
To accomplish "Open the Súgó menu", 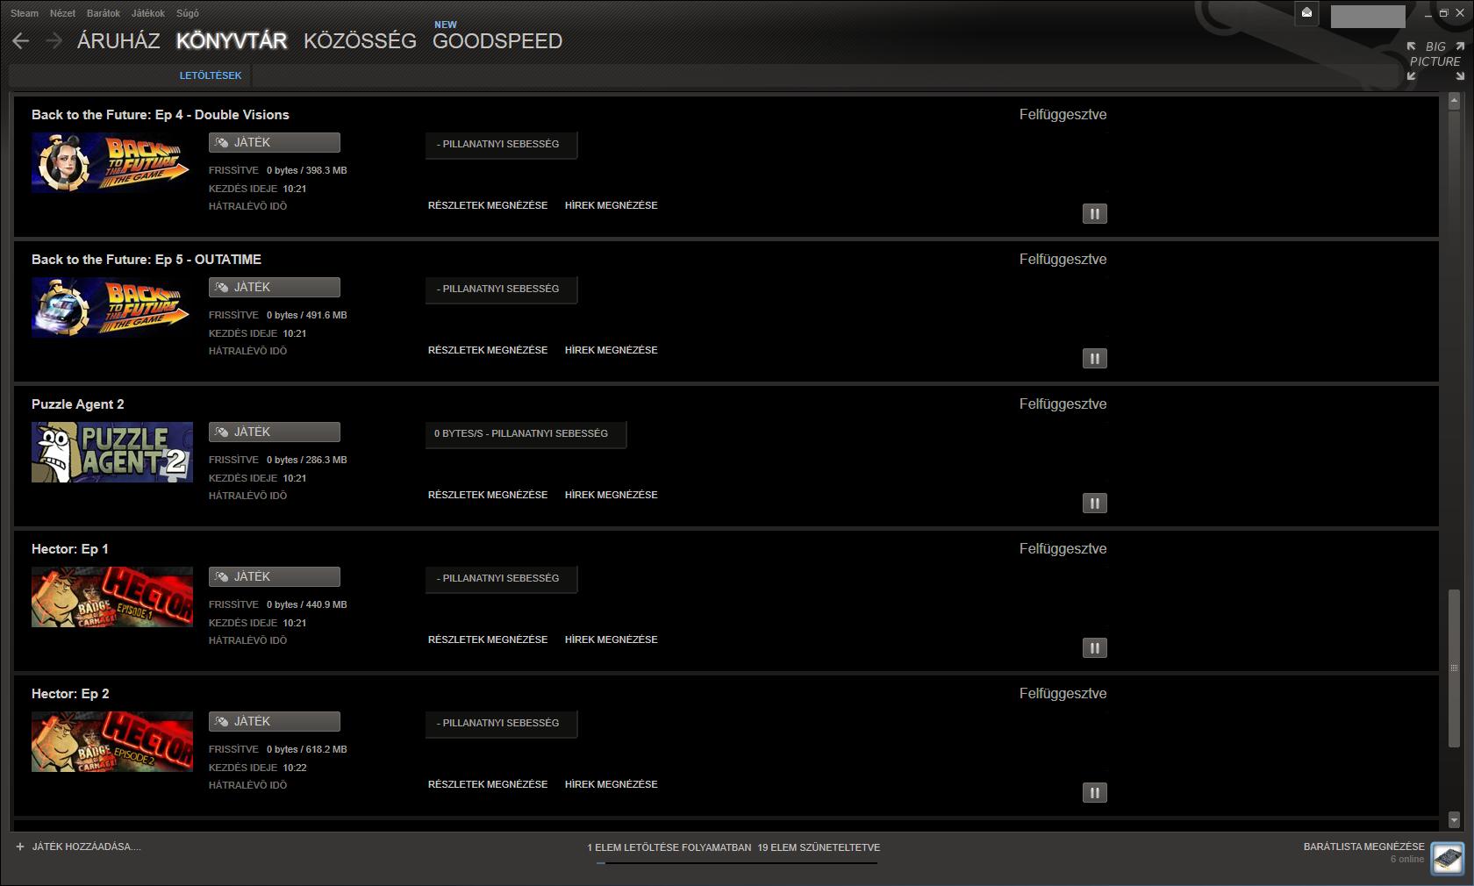I will pyautogui.click(x=188, y=13).
